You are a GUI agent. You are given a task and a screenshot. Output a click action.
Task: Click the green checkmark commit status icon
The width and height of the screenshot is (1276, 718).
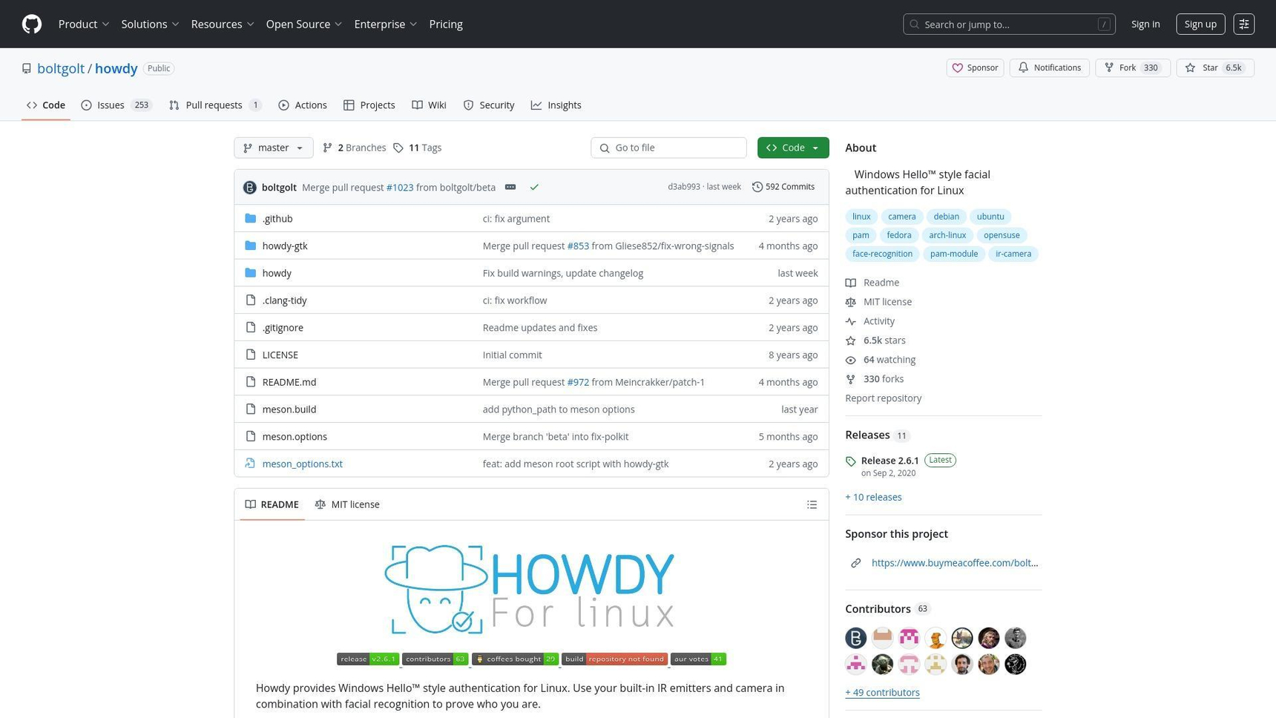point(534,187)
